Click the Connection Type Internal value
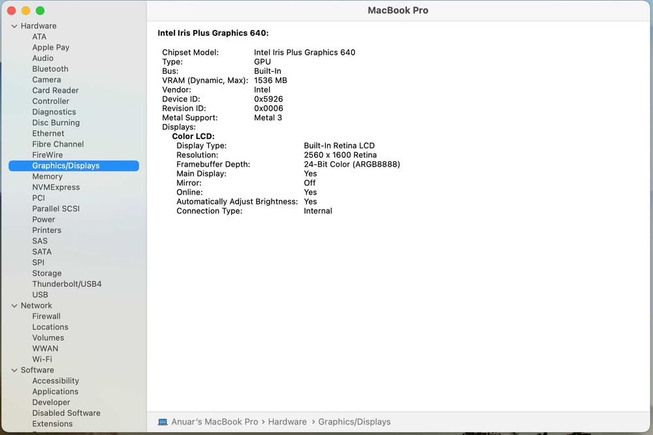 click(x=318, y=211)
